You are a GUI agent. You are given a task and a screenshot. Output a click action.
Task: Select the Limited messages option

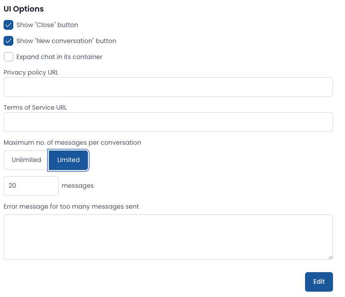(68, 160)
